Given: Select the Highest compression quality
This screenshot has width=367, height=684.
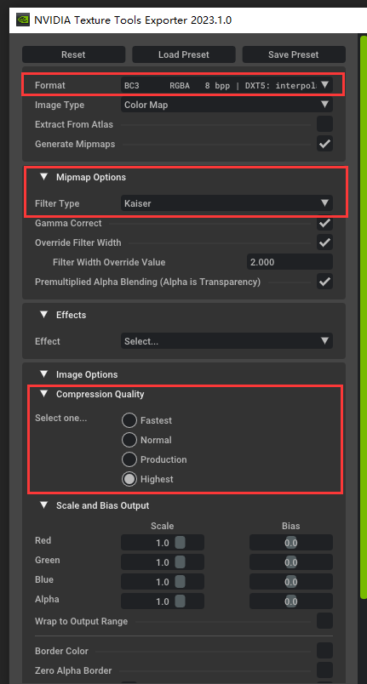Looking at the screenshot, I should (x=129, y=480).
